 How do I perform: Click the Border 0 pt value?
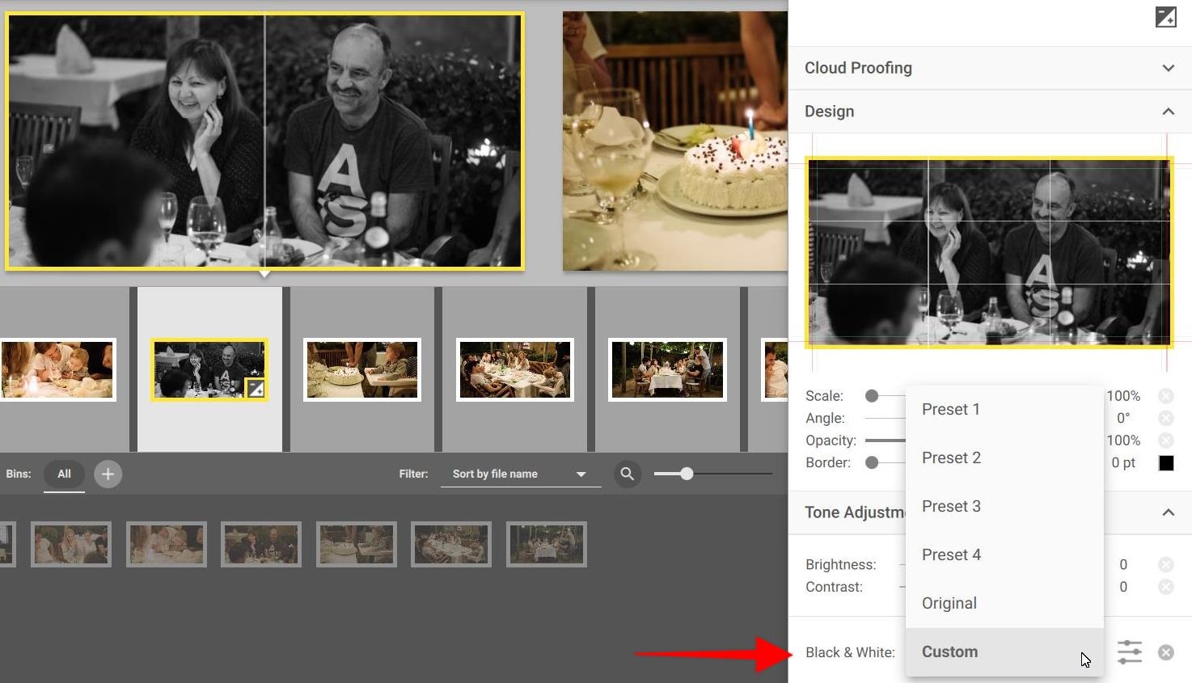[1123, 463]
